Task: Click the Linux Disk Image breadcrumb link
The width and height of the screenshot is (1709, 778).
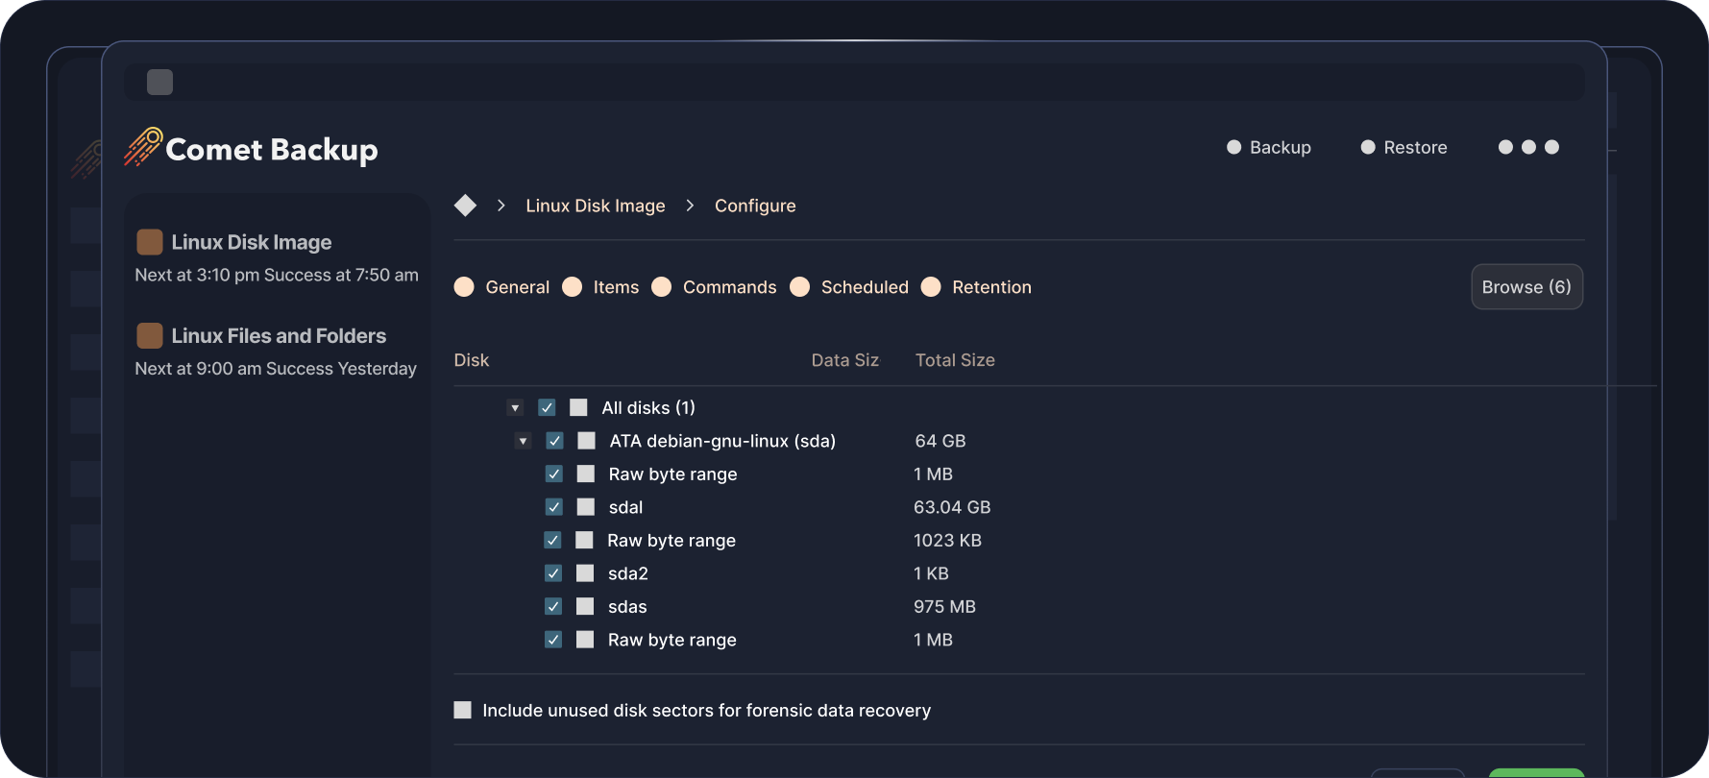Action: [595, 206]
